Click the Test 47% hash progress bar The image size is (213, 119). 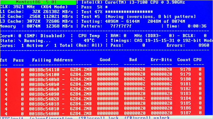coord(129,12)
